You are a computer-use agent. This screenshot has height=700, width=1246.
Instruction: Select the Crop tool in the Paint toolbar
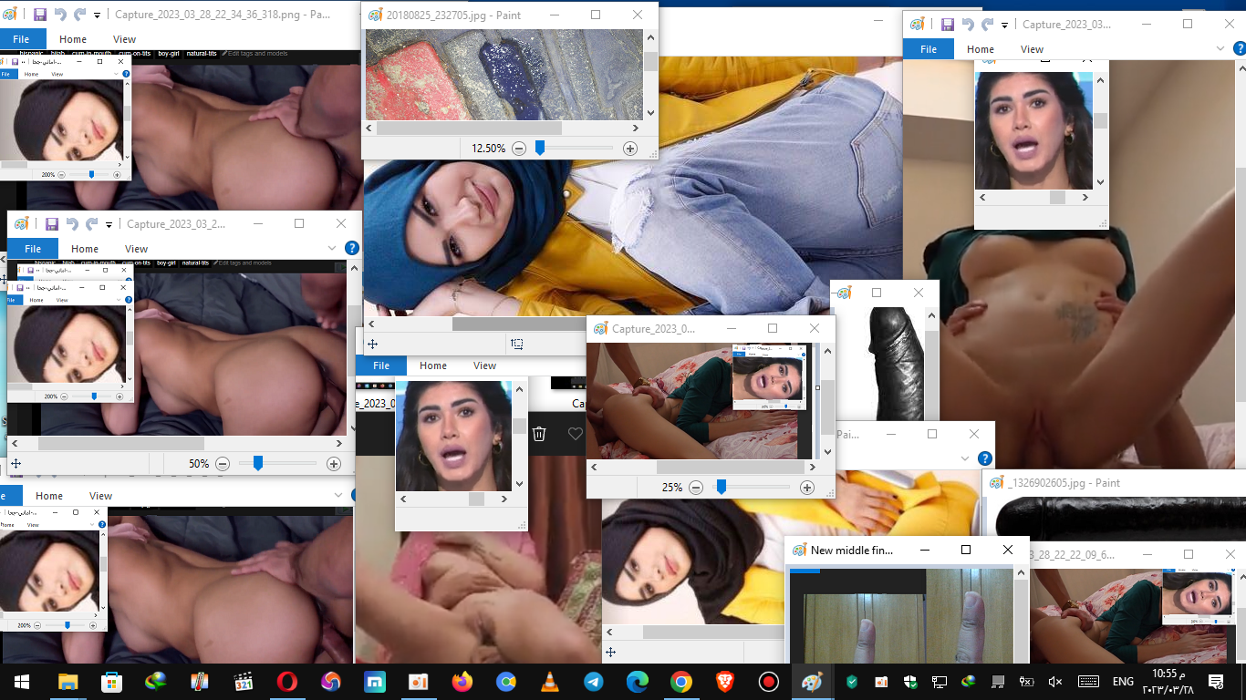516,344
